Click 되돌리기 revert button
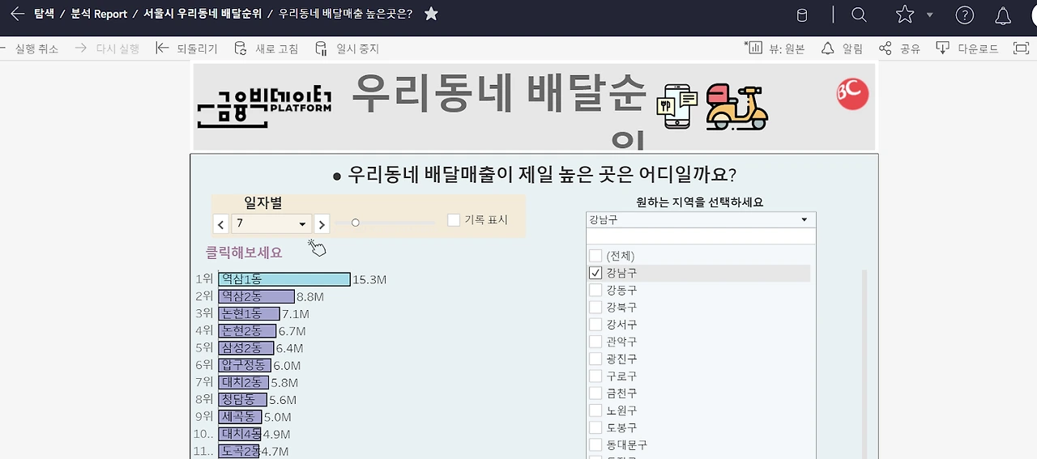 (187, 49)
